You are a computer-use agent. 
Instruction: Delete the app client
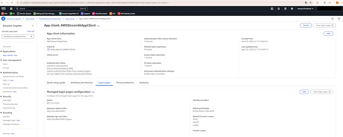(306, 25)
